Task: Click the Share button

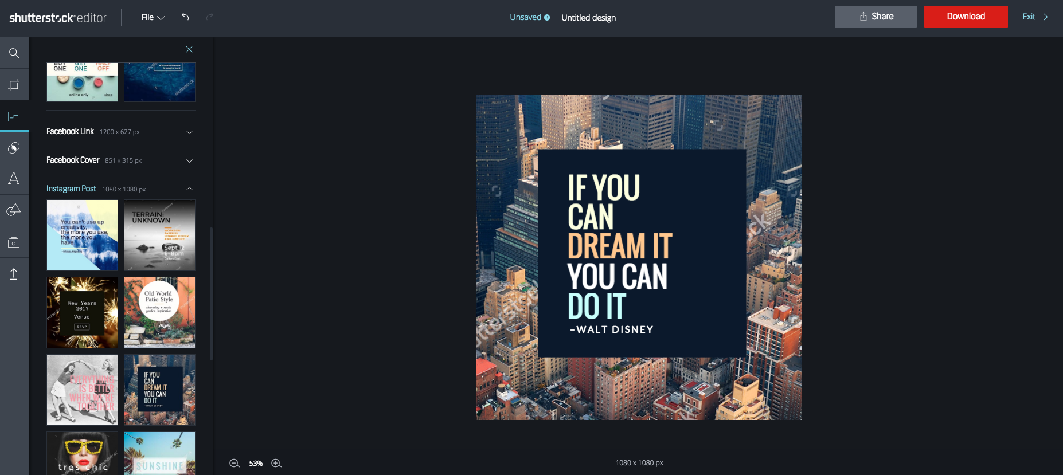Action: coord(876,17)
